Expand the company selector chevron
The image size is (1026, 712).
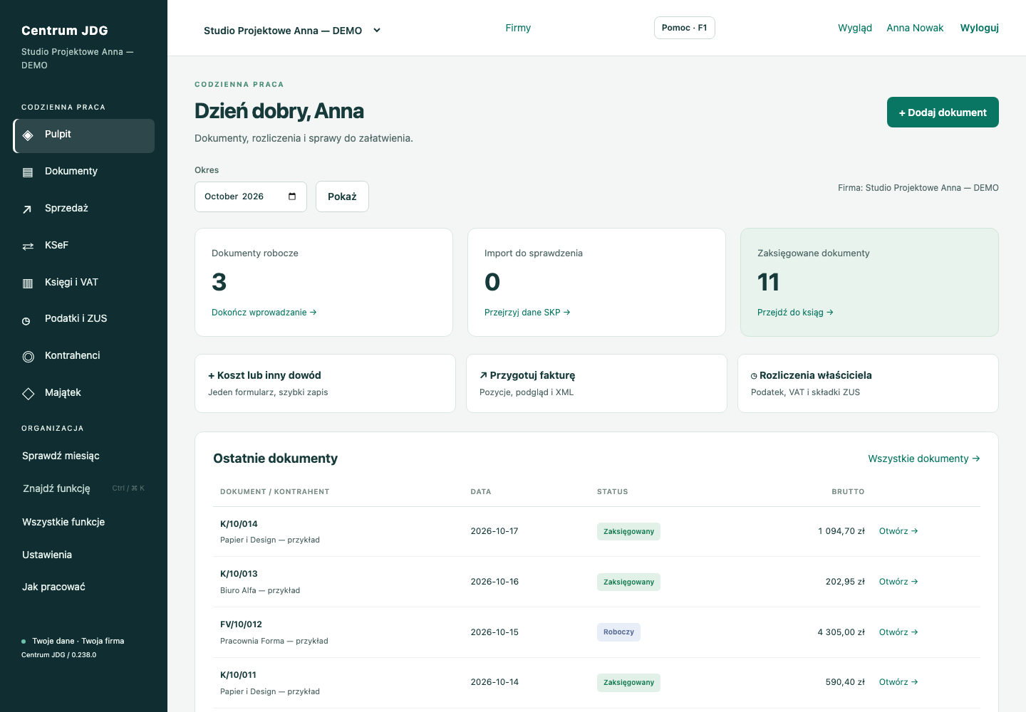tap(377, 31)
